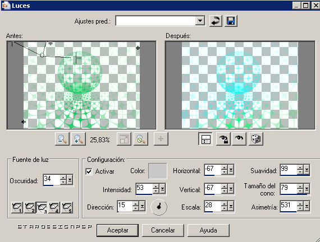Viewport: 320px width, 242px height.
Task: Expand the Suavidad slider dropdown arrow
Action: tap(307, 170)
